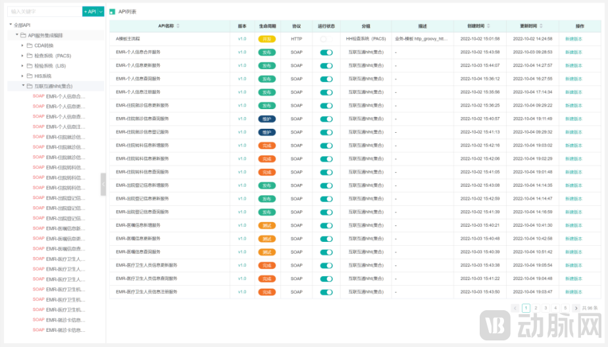
Task: Sort by 创建时间 using its sort arrows
Action: tap(488, 26)
